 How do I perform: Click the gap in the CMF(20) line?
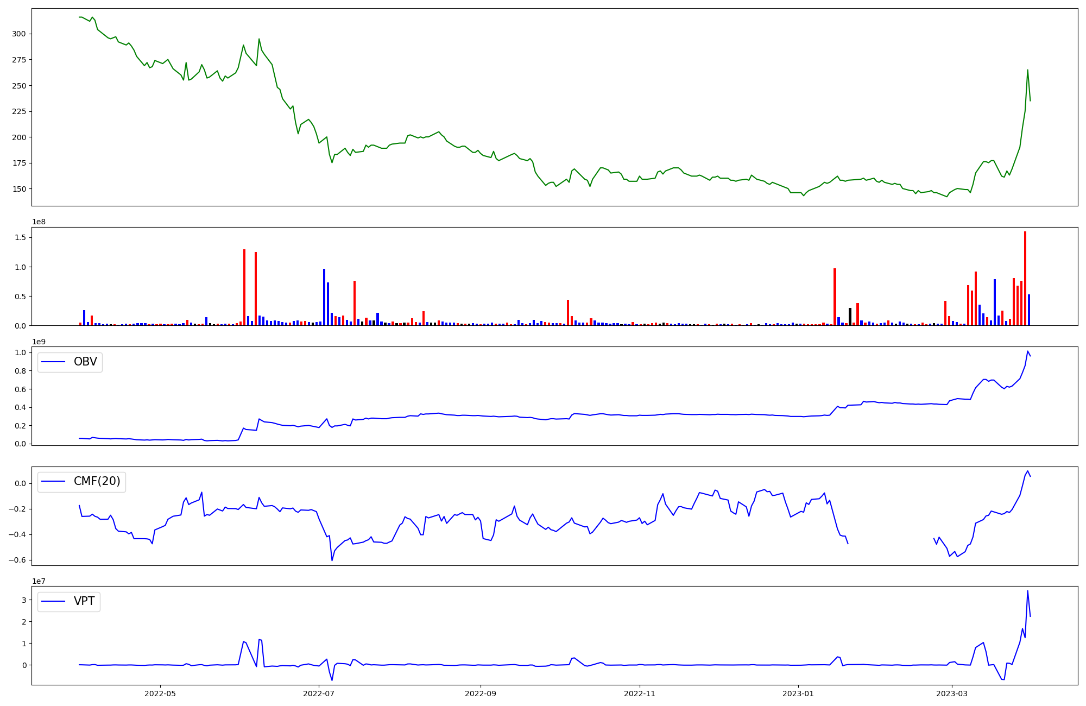(x=891, y=540)
